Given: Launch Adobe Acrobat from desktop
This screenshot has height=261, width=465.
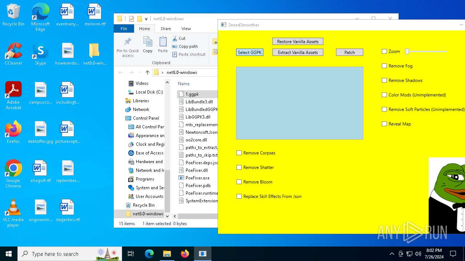Looking at the screenshot, I should click(x=13, y=96).
